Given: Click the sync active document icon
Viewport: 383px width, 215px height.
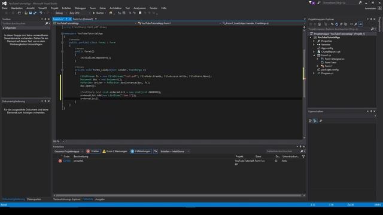Looking at the screenshot, I should (x=332, y=24).
